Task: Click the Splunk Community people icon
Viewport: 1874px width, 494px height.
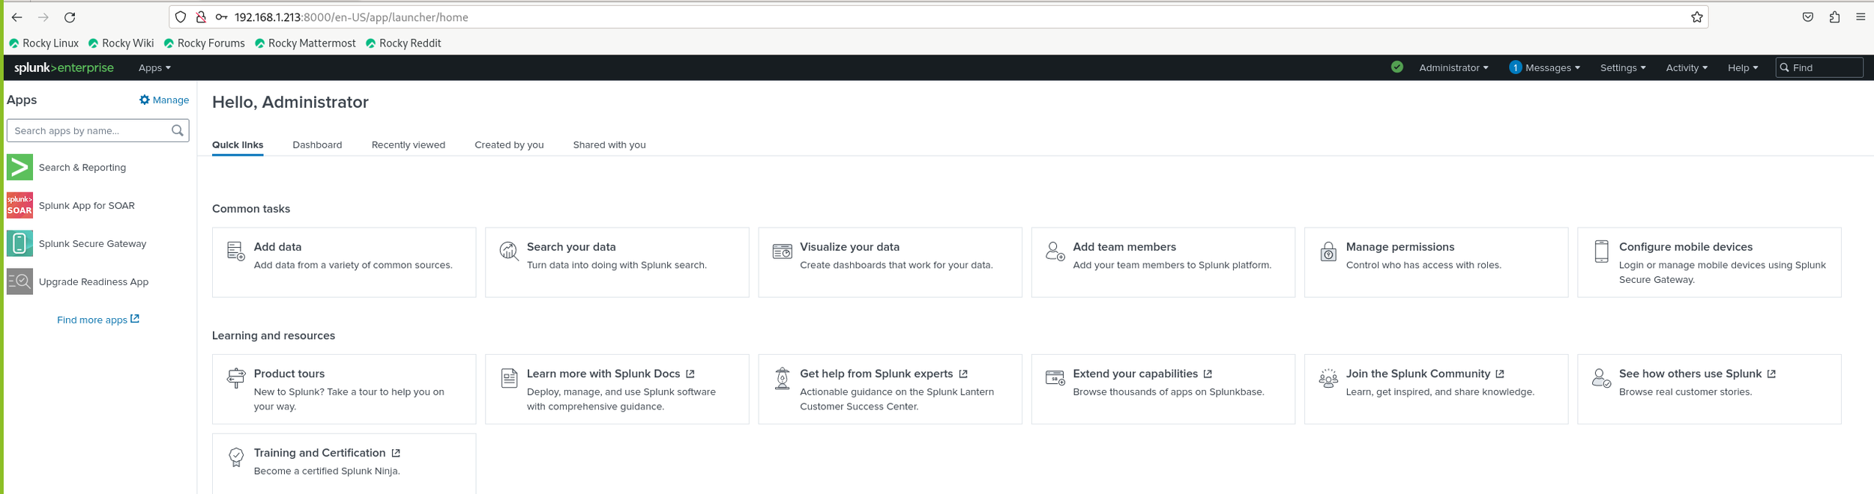Action: pyautogui.click(x=1328, y=378)
